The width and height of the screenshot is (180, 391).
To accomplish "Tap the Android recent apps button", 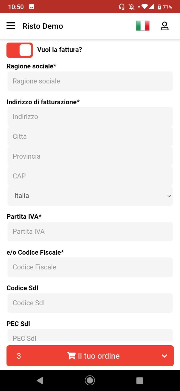I will coord(139,380).
